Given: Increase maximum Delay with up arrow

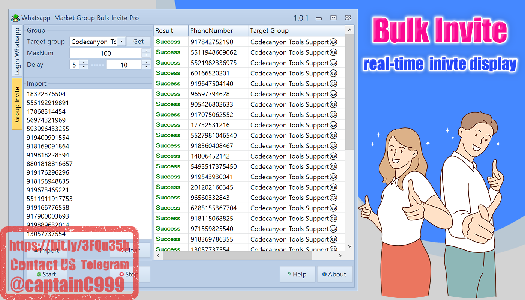Looking at the screenshot, I should [x=146, y=62].
